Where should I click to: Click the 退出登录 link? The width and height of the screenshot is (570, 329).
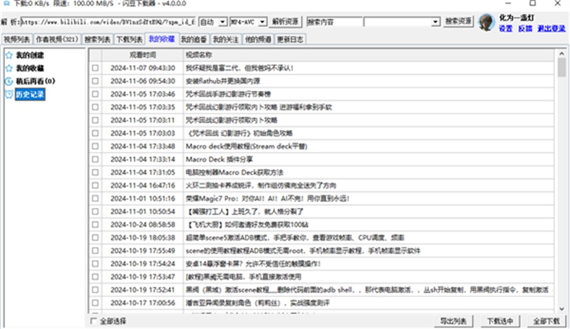click(552, 28)
